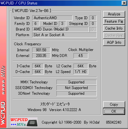The image size is (128, 129).
Task: Confirm with the OK button
Action: 114,111
